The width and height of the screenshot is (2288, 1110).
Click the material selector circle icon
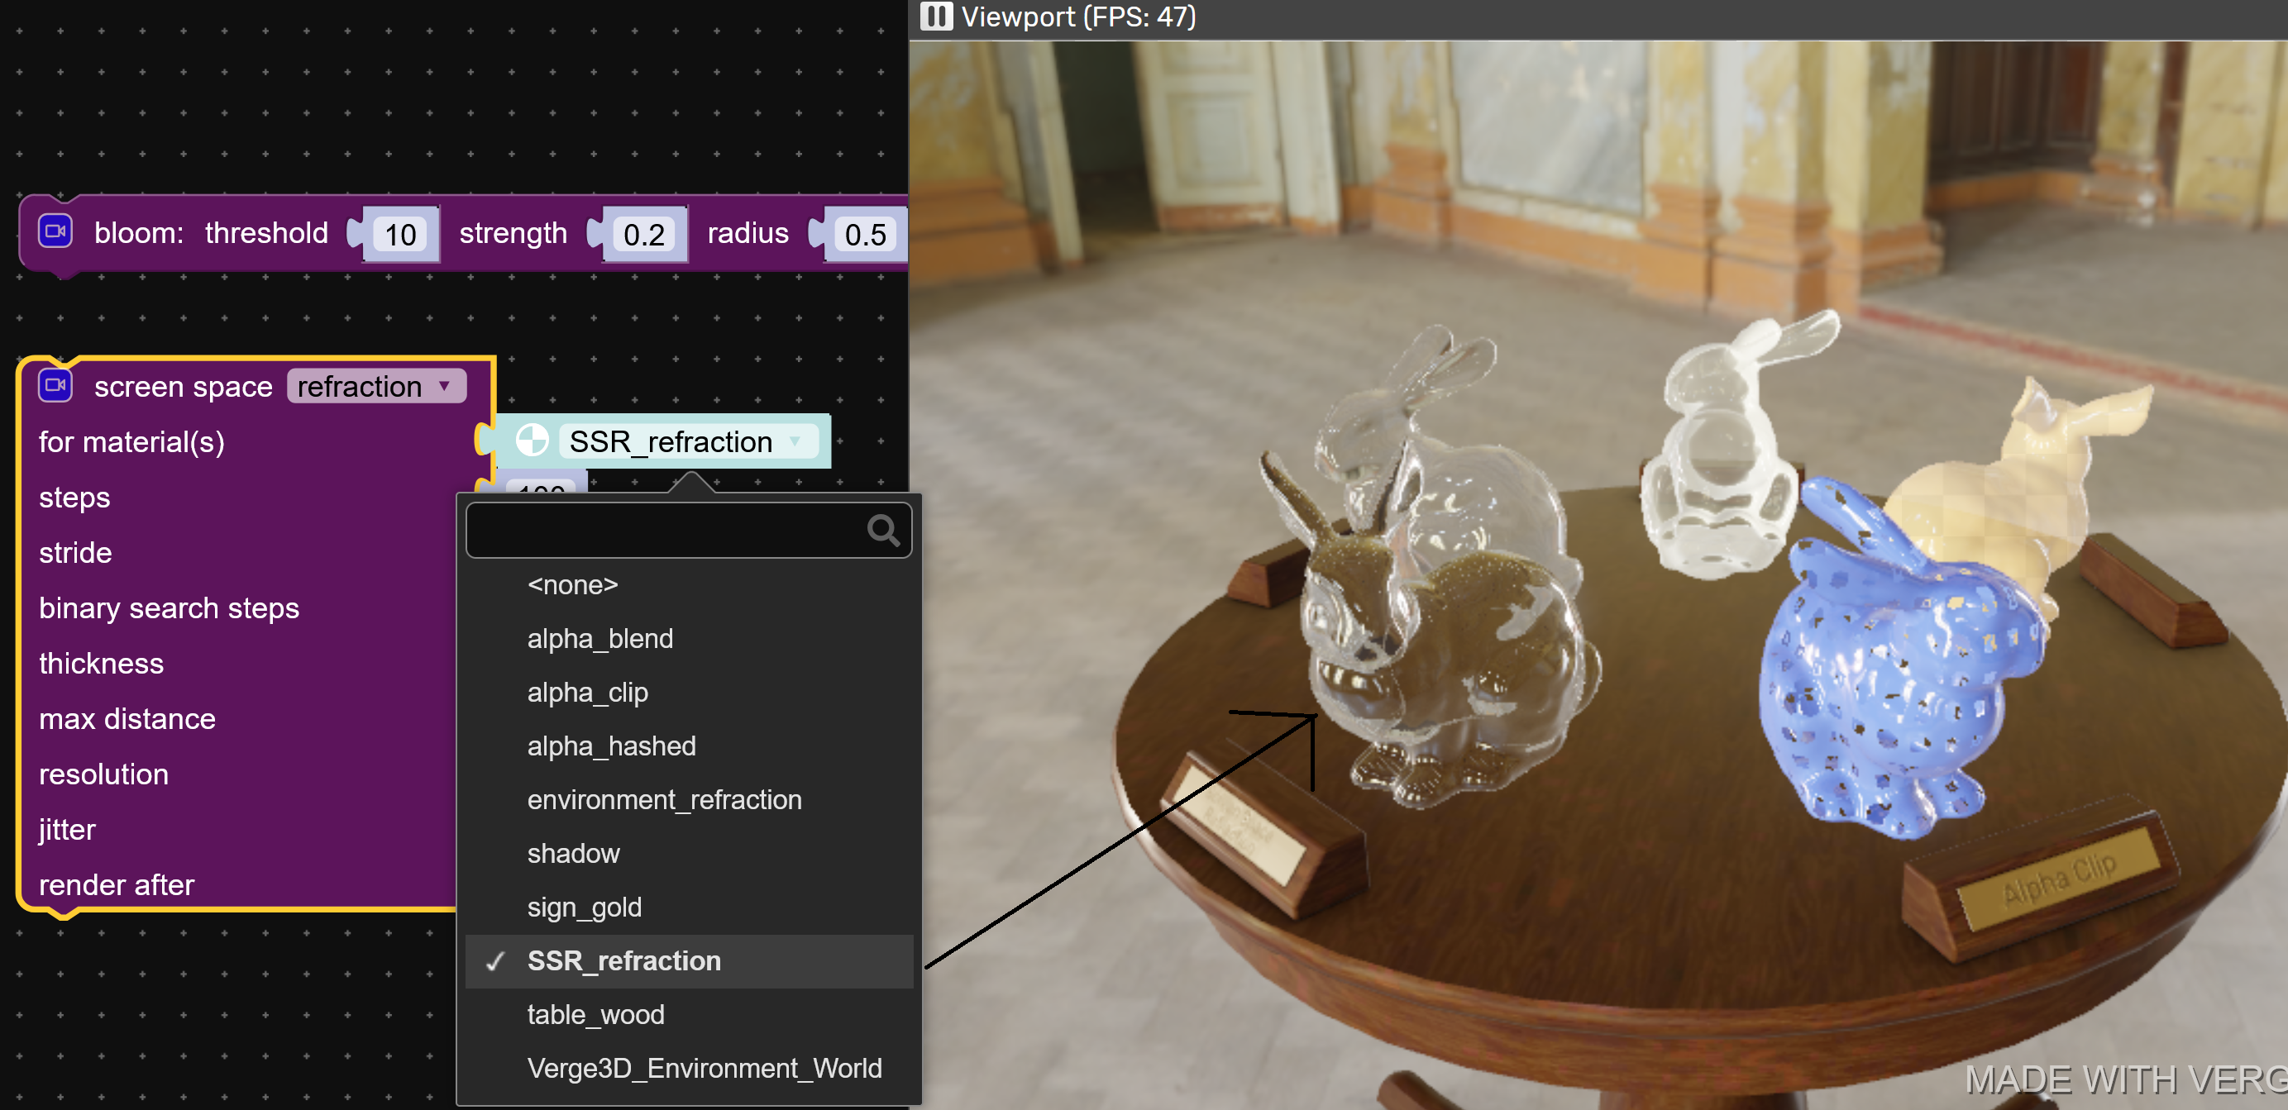point(531,441)
